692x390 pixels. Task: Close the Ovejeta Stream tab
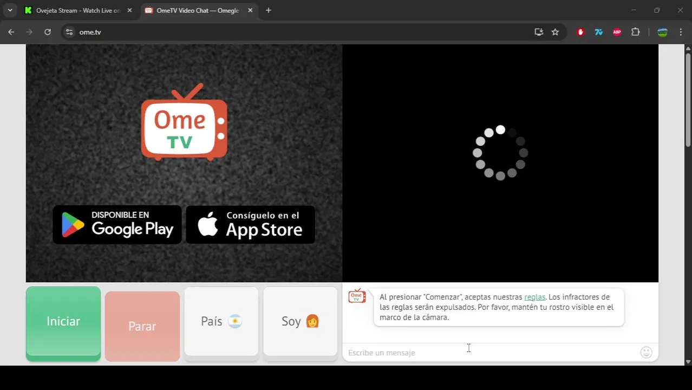[x=129, y=10]
